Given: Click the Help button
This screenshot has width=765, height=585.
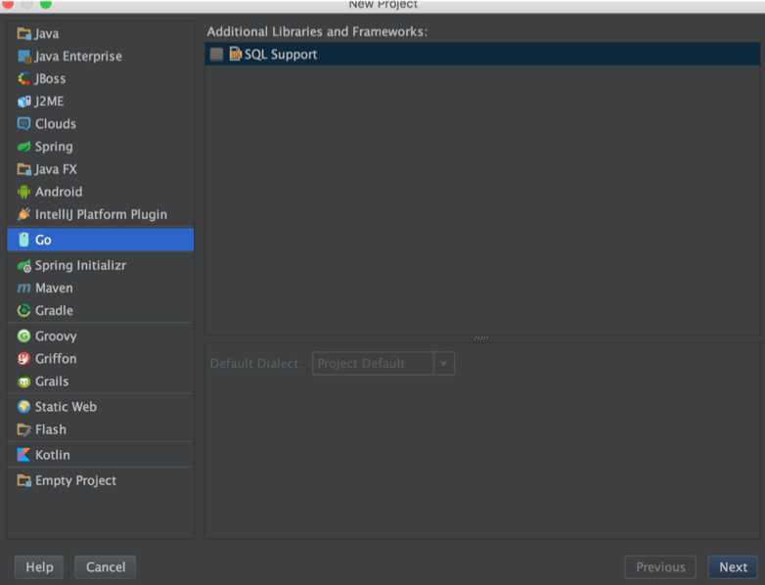Looking at the screenshot, I should (x=39, y=567).
